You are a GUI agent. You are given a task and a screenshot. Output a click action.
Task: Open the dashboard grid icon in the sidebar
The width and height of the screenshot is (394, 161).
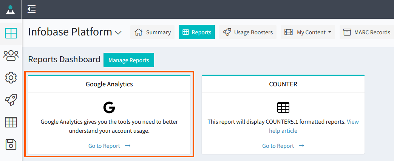pos(11,33)
